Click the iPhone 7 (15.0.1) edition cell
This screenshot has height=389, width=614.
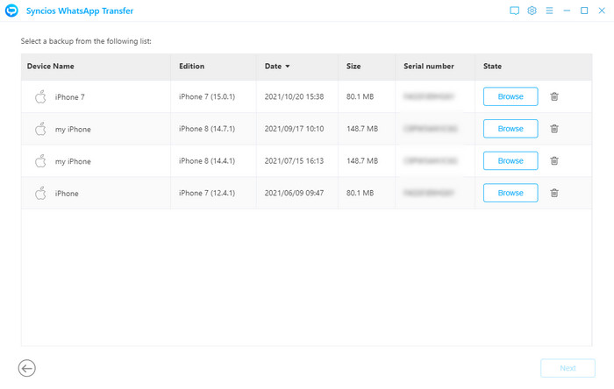coord(207,96)
